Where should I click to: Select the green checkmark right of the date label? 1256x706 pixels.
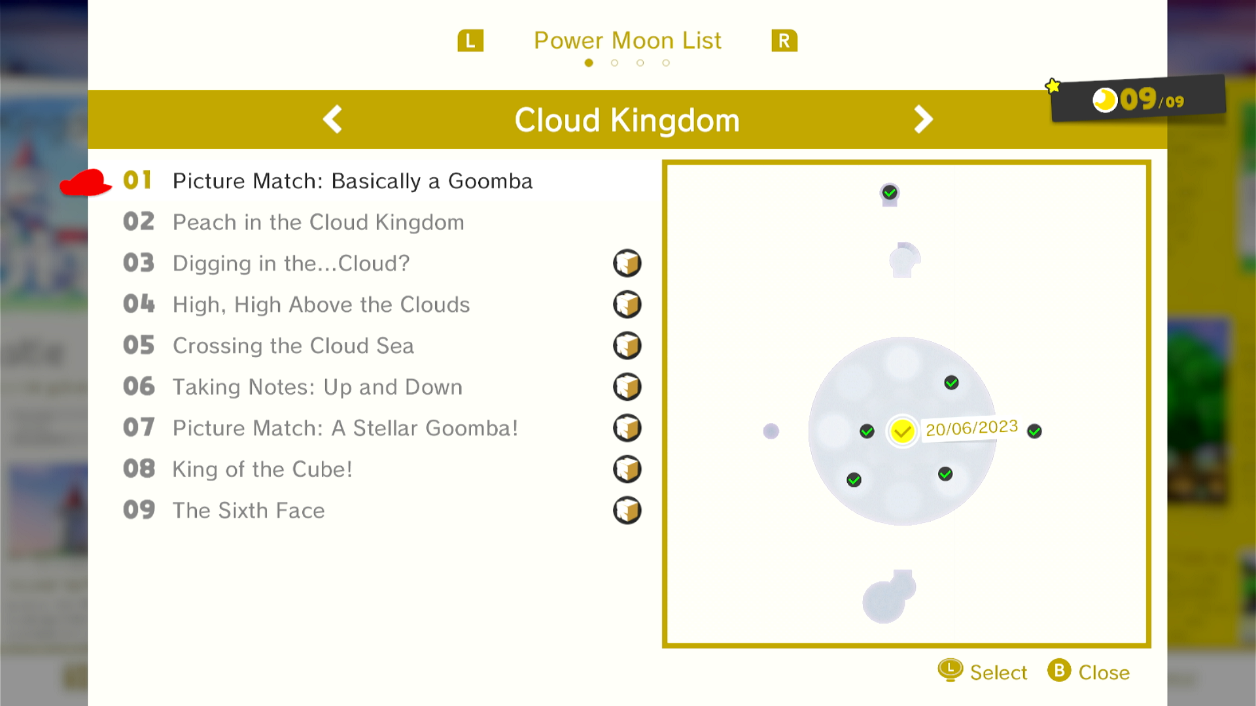[x=1034, y=431]
